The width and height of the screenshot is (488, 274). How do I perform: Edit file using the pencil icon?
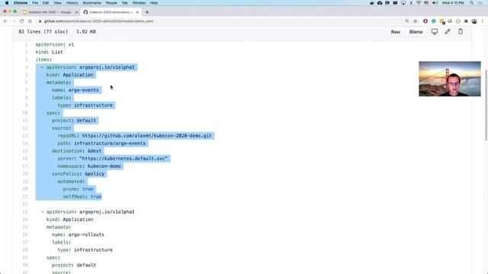click(448, 32)
